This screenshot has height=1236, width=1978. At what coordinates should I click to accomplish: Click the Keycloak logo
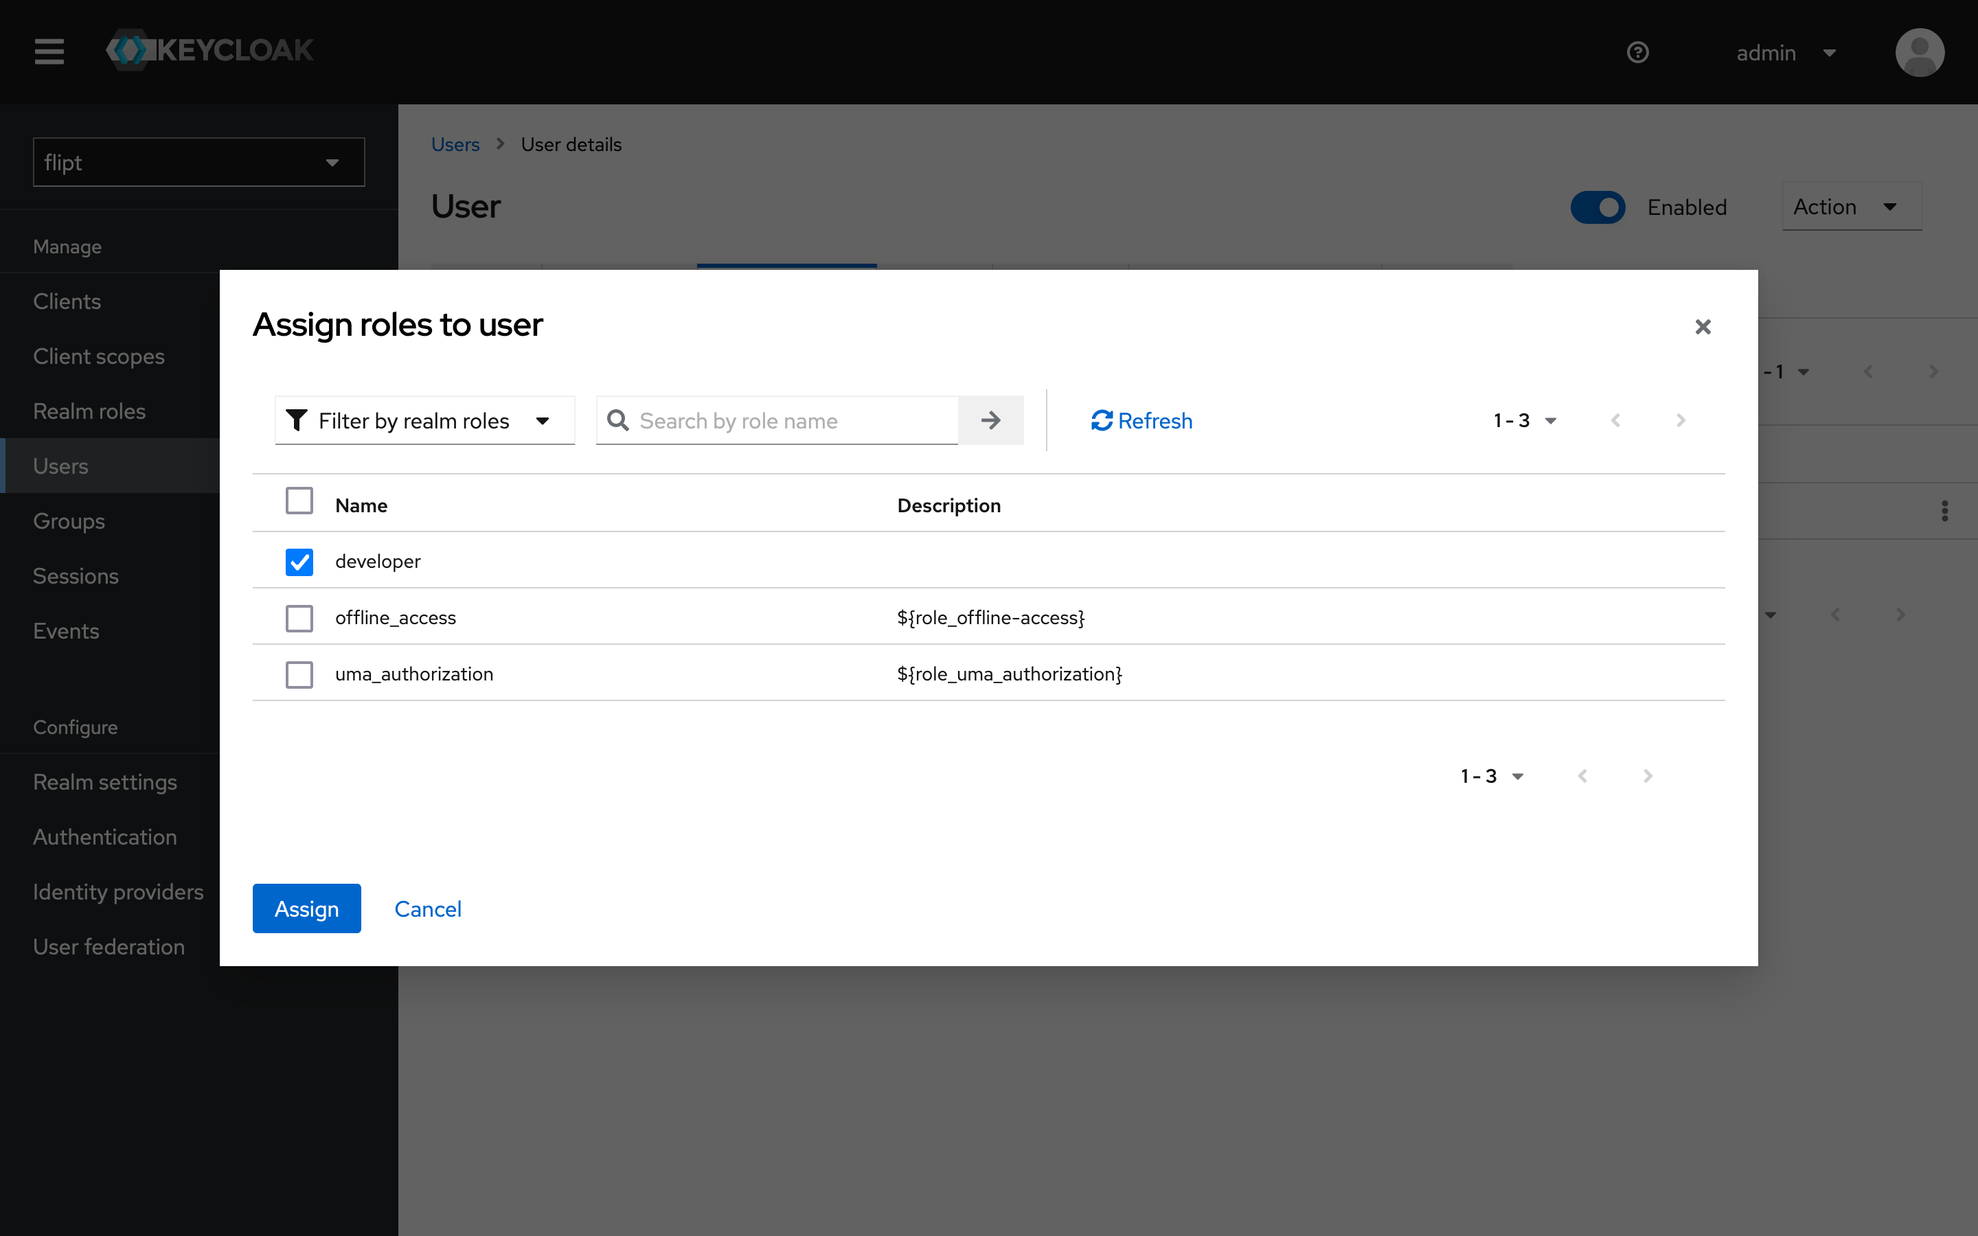pos(211,51)
